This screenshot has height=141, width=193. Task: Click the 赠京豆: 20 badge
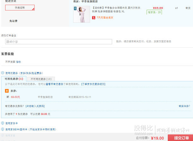click(x=154, y=12)
